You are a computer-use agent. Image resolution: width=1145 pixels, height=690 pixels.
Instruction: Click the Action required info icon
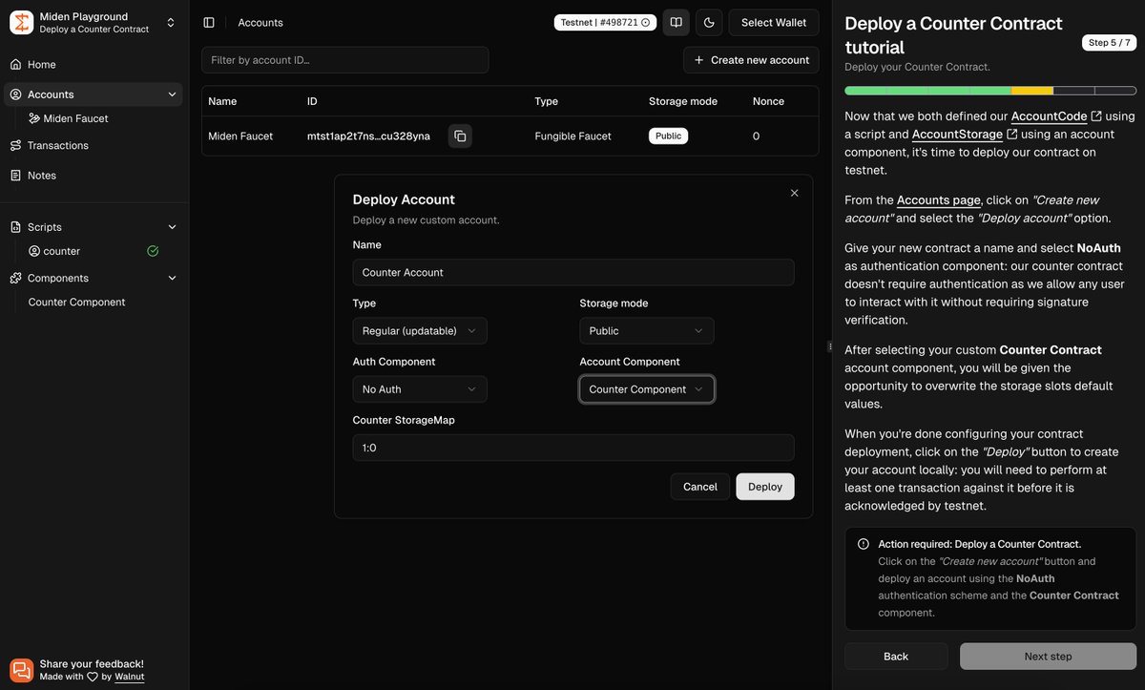(864, 544)
